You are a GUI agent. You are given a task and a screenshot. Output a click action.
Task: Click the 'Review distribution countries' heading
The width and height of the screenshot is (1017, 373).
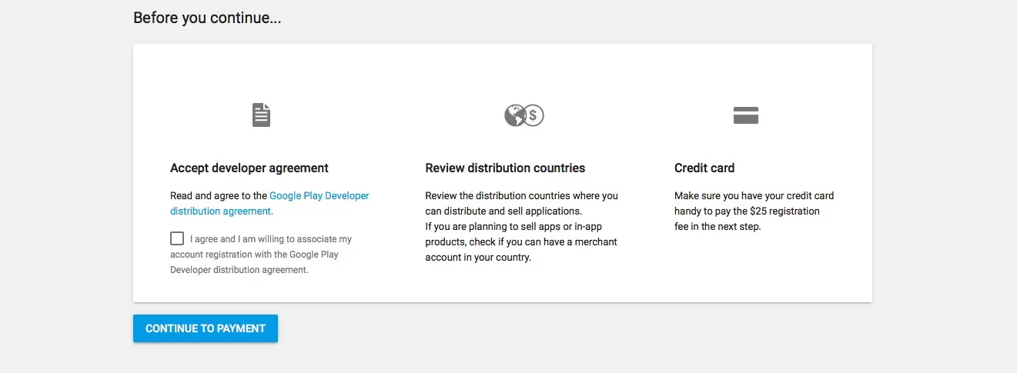(505, 168)
